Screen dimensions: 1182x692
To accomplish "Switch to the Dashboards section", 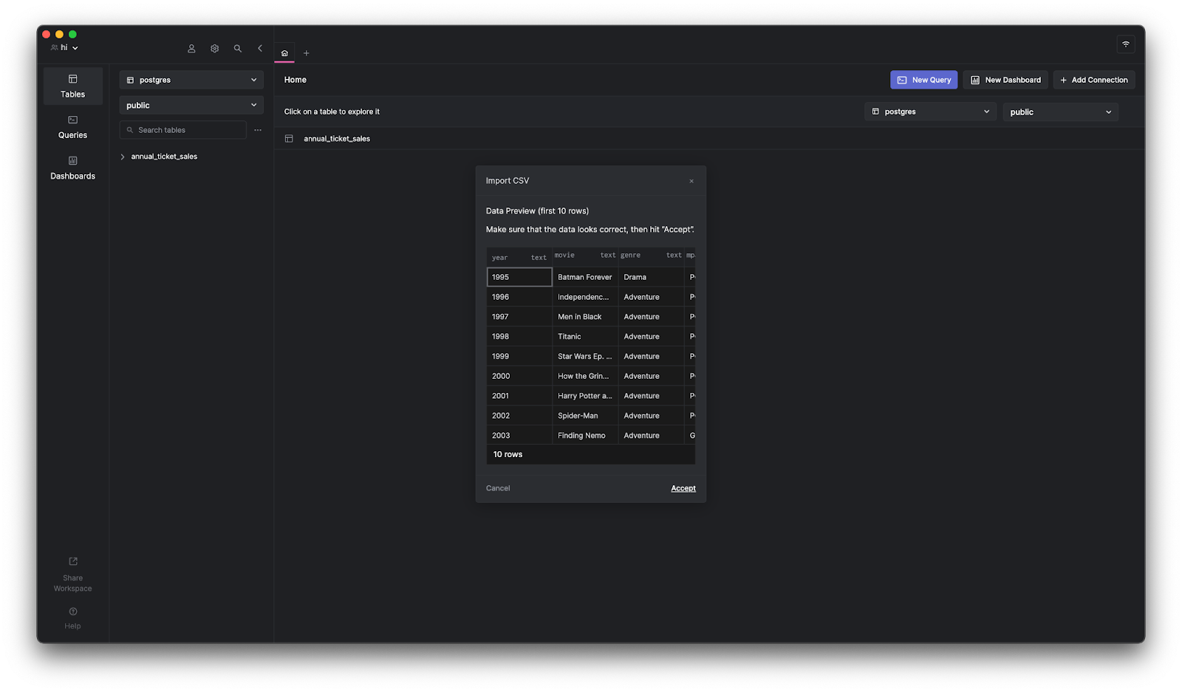I will point(73,168).
